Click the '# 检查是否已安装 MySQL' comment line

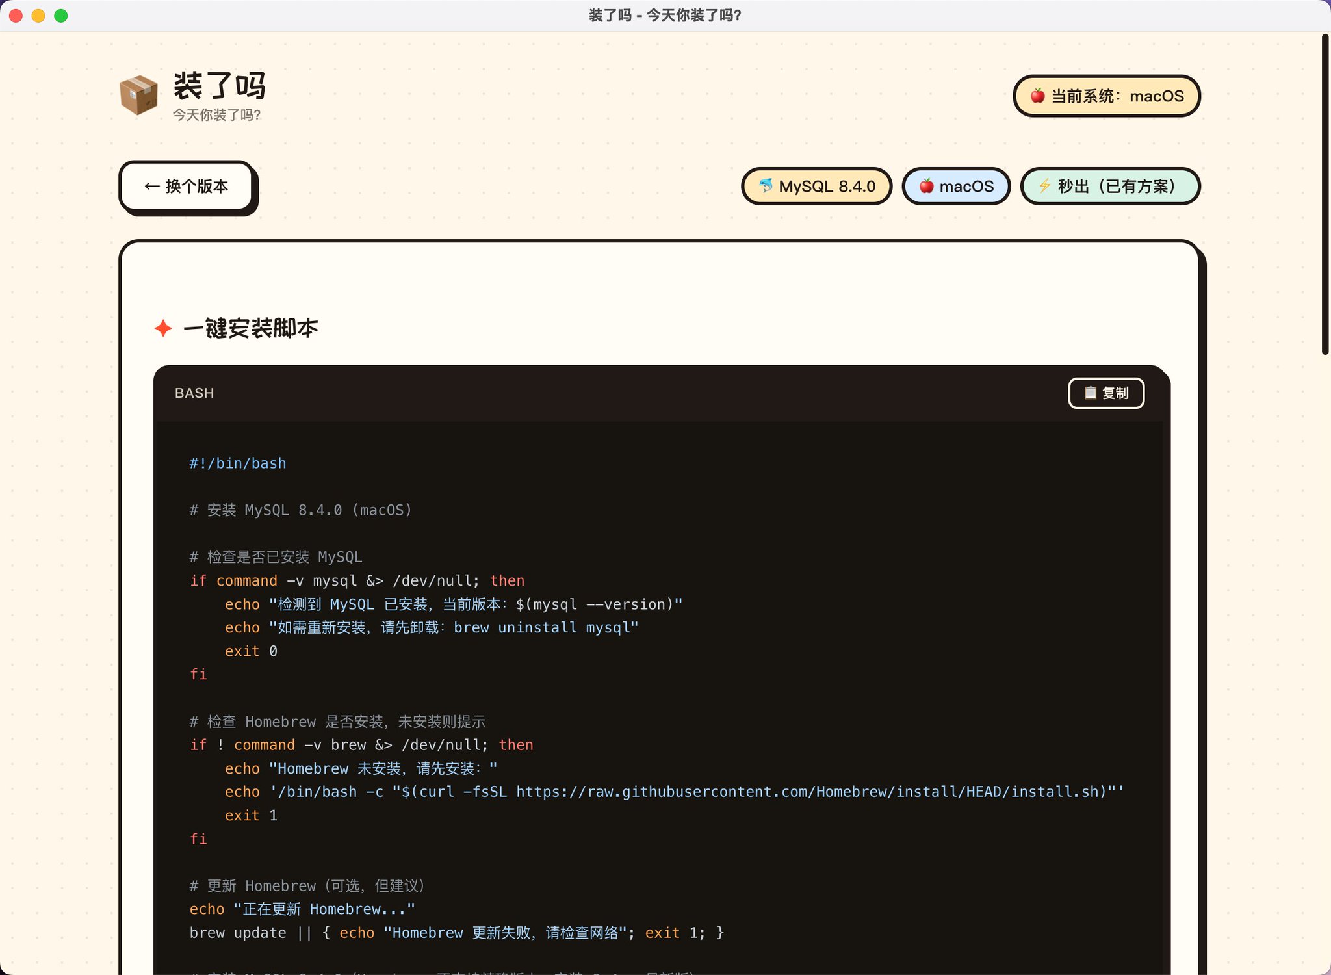[x=276, y=557]
